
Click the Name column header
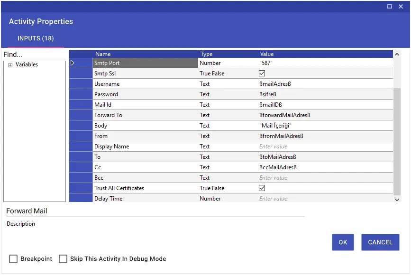tap(103, 54)
